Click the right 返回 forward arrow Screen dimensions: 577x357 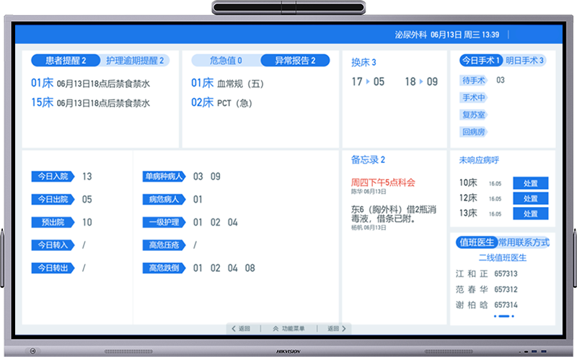[336, 329]
